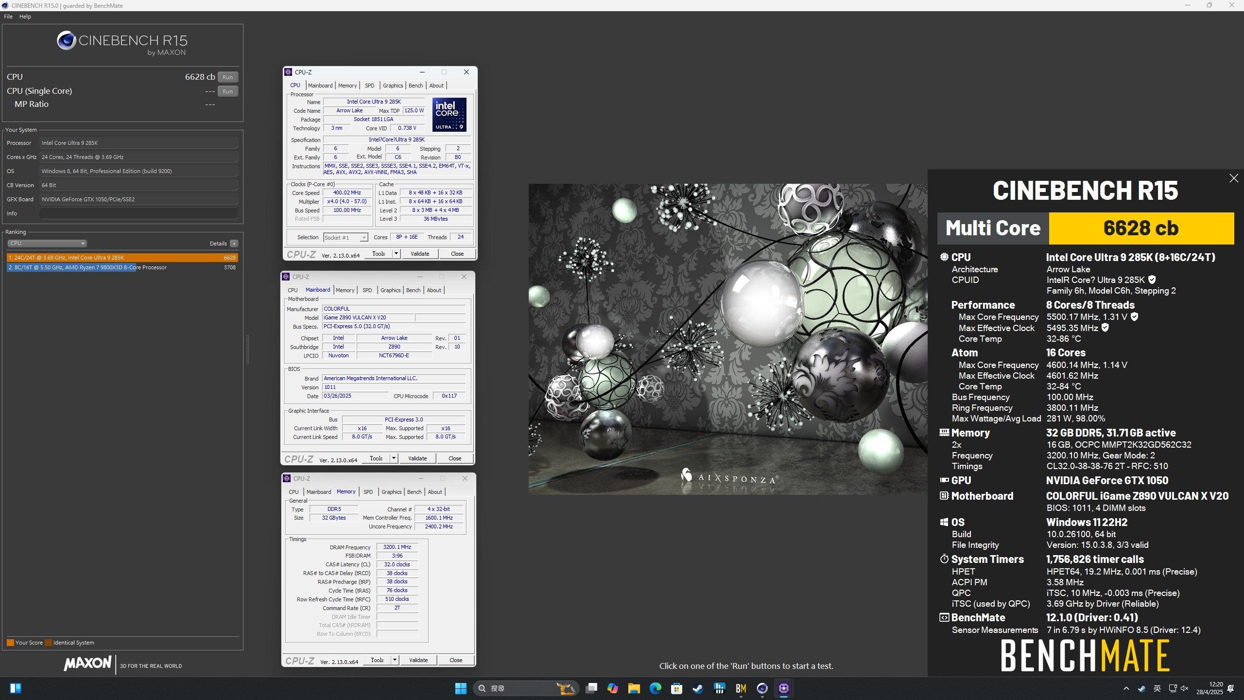
Task: Click the muted volume tray icon
Action: coord(1185,688)
